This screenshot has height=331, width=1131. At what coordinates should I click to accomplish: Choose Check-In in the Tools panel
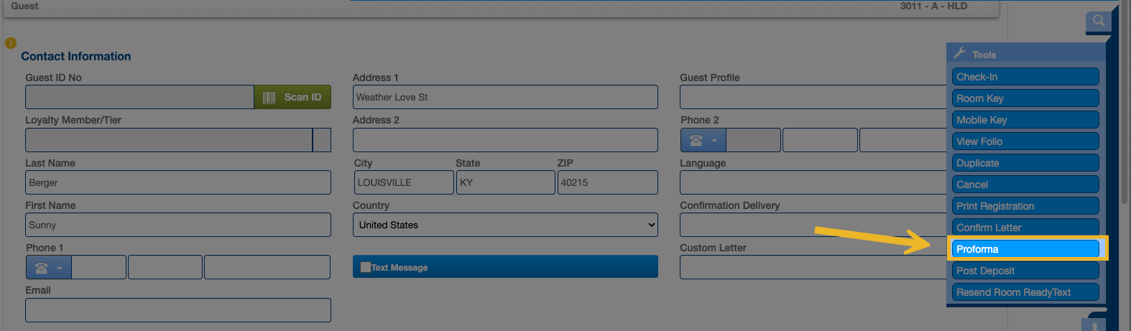click(1025, 77)
